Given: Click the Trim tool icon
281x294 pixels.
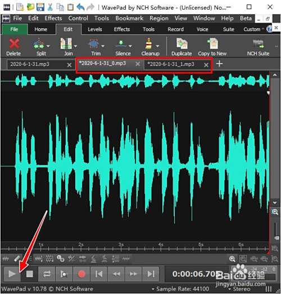Looking at the screenshot, I should tap(93, 43).
